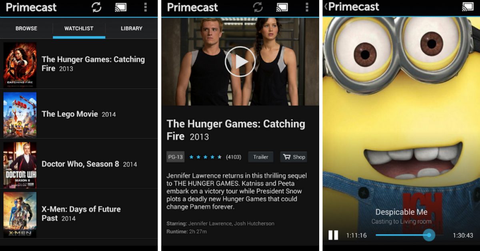Screen dimensions: 480x251
Task: Tap cast icon on Despicable Me player
Action: pyautogui.click(x=468, y=7)
